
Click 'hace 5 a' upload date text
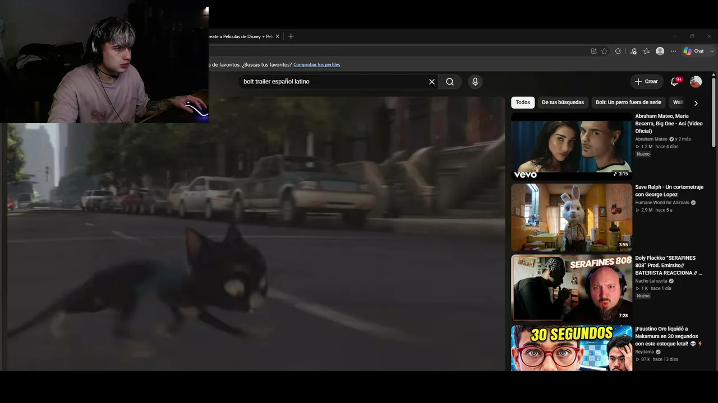pyautogui.click(x=664, y=210)
